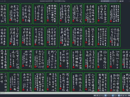This screenshot has width=130, height=97.
Task: Toggle the grid display status bar icon
Action: click(x=97, y=95)
